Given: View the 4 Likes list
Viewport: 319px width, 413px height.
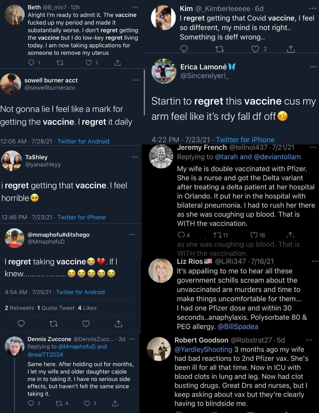Looking at the screenshot, I should click(x=87, y=308).
